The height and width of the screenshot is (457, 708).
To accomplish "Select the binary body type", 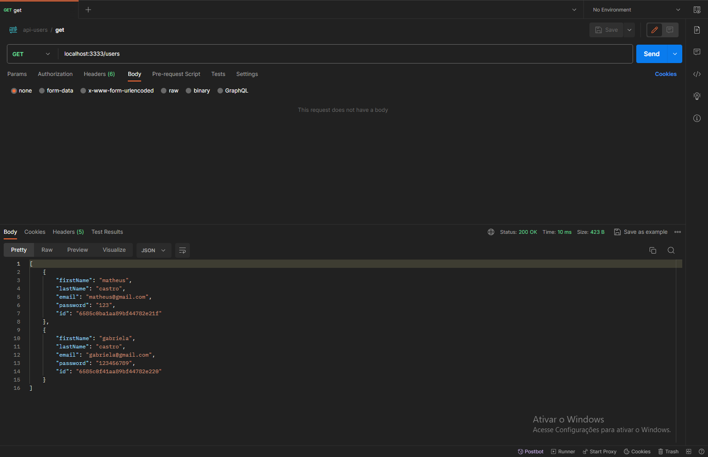I will pyautogui.click(x=198, y=91).
